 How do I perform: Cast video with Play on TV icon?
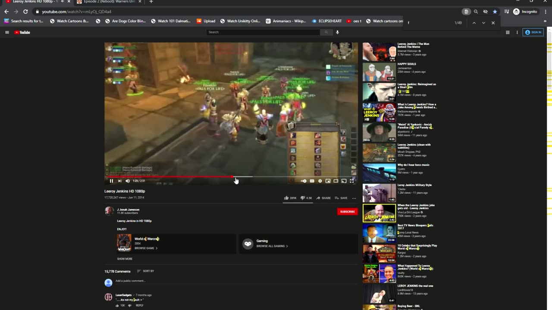point(344,181)
